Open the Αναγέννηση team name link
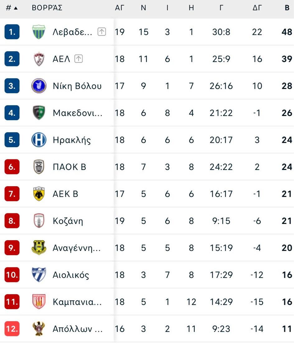This screenshot has width=294, height=345. (77, 248)
